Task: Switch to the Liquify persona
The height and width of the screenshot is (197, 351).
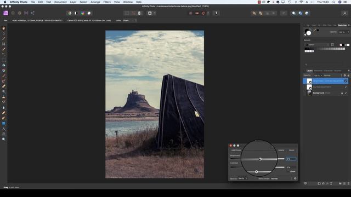Action: [x=13, y=13]
